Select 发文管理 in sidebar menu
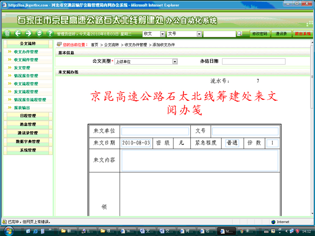The image size is (315, 236). [x=22, y=68]
